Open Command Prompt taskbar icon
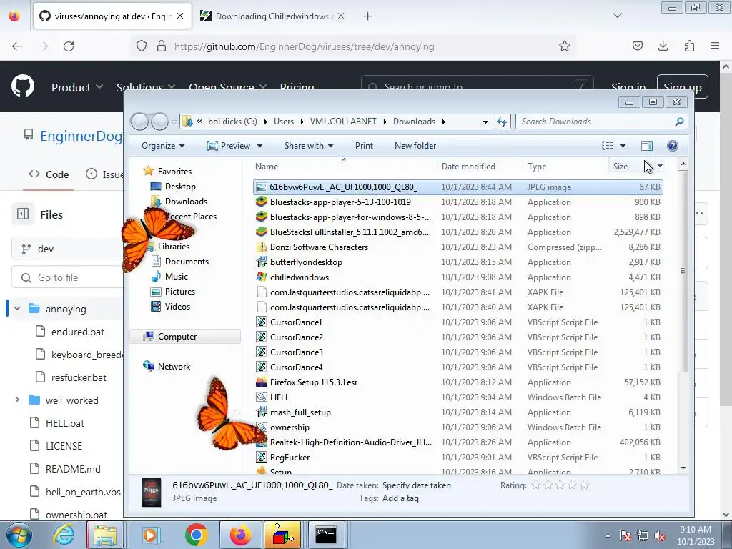This screenshot has width=732, height=549. (326, 535)
